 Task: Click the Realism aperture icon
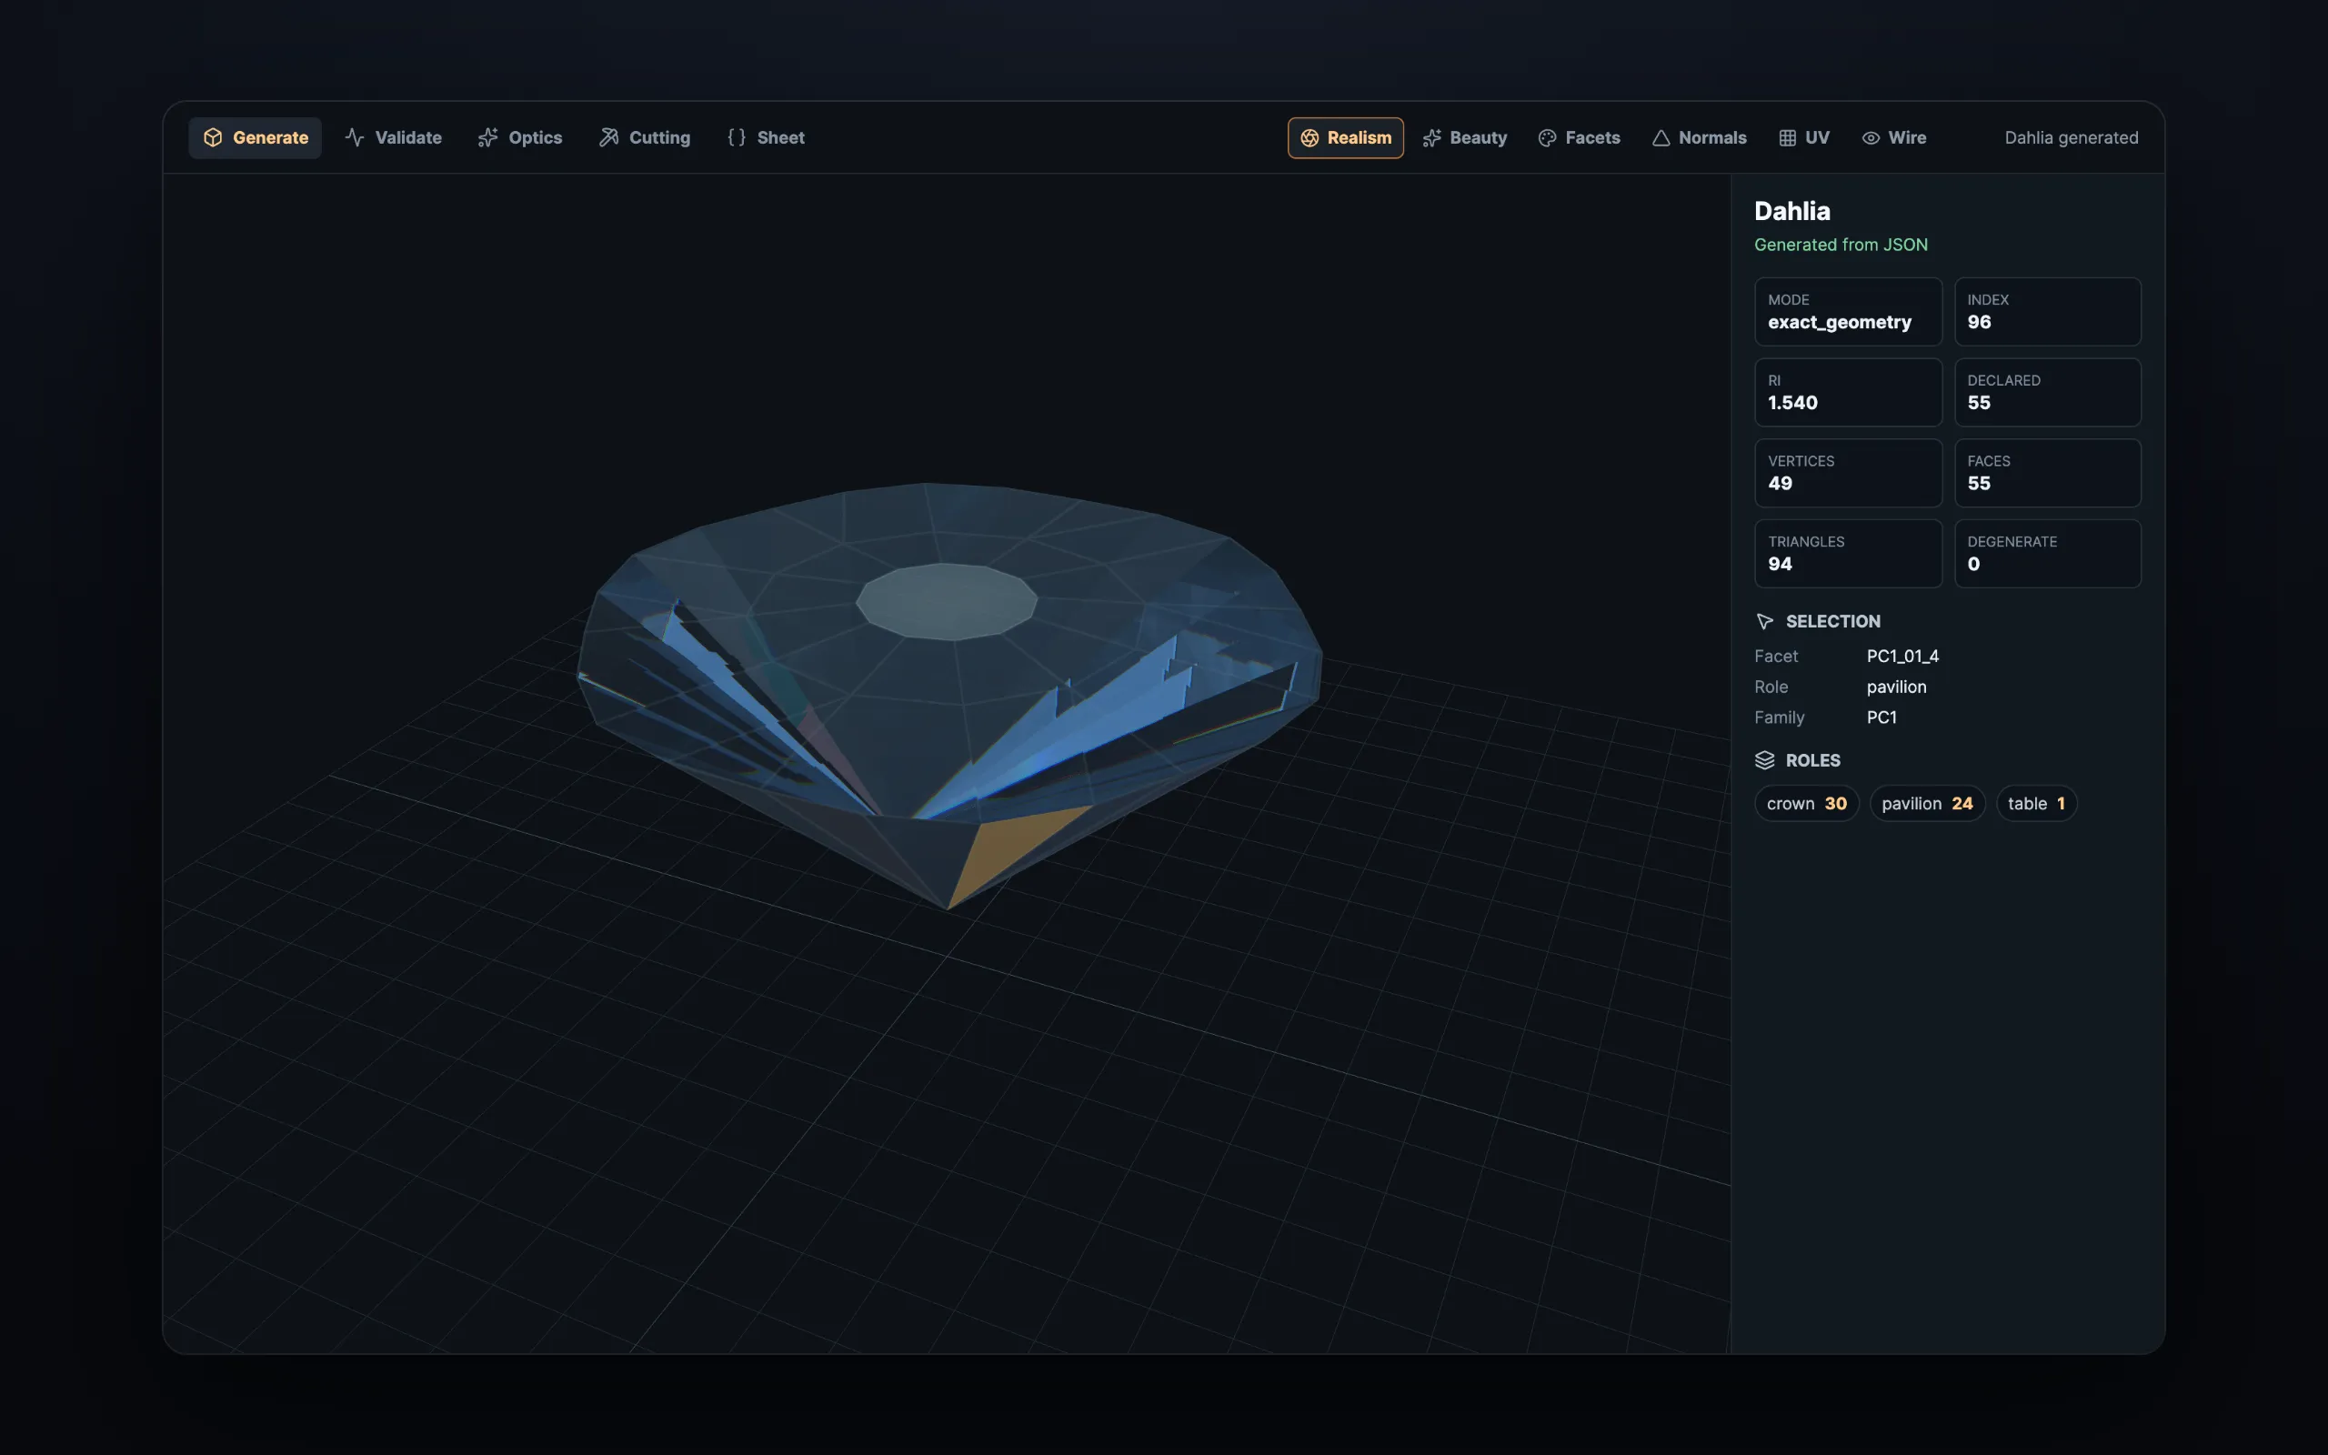tap(1309, 137)
